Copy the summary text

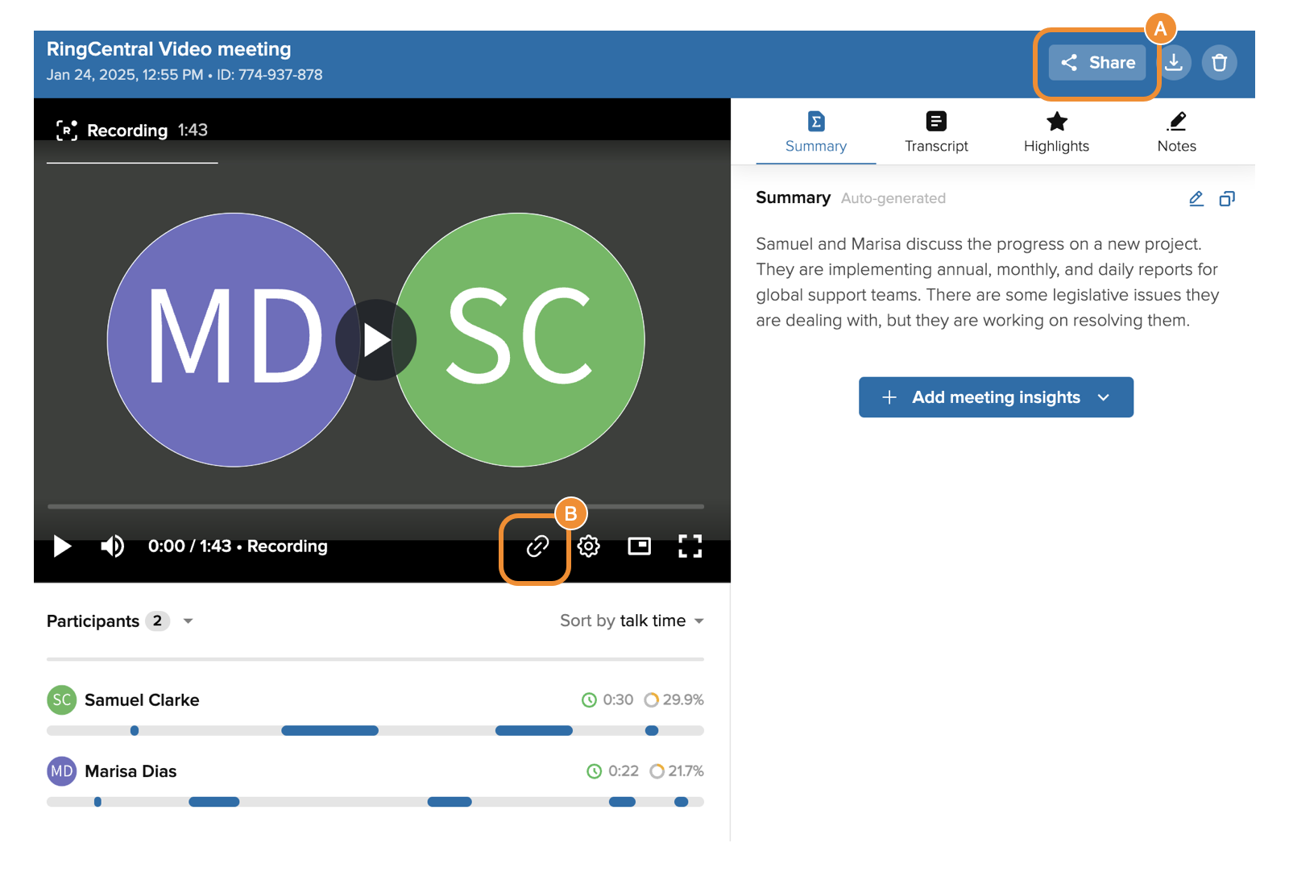[1227, 198]
